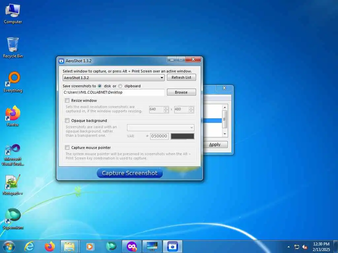Click the resize height spinner arrows
338x253 pixels.
pyautogui.click(x=191, y=109)
